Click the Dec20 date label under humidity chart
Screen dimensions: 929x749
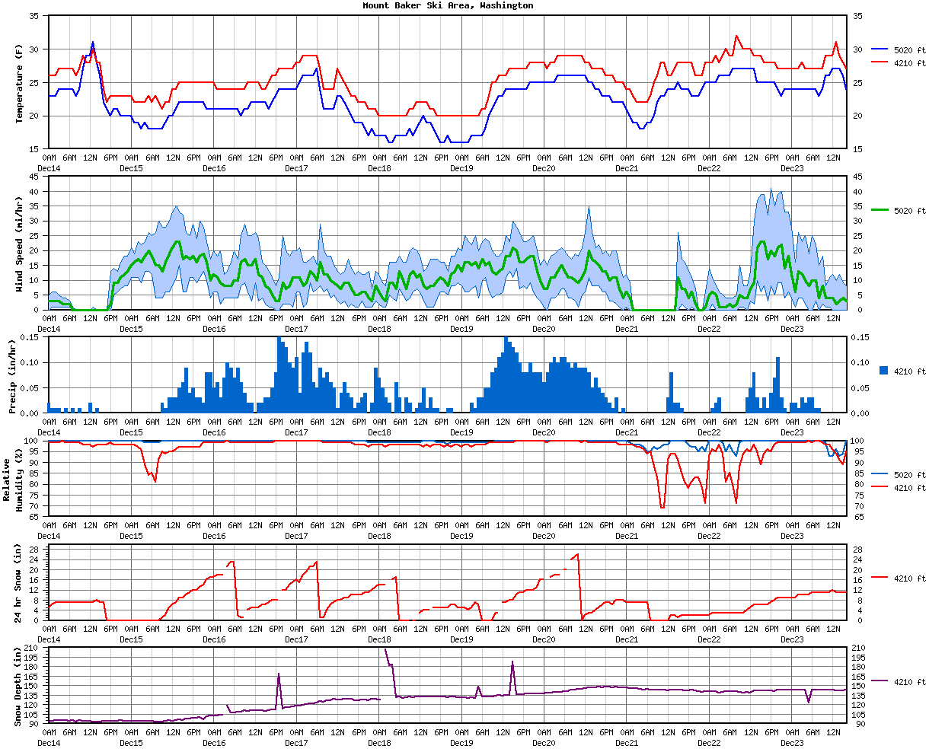click(x=544, y=536)
